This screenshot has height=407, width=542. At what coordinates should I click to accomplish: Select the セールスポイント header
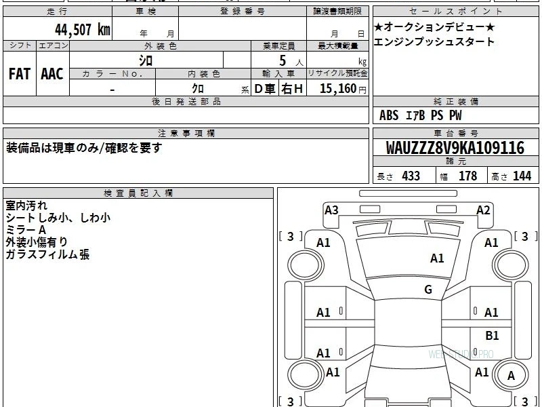click(456, 12)
